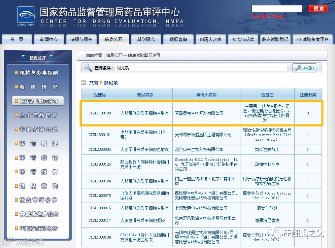Go to the 申请人之窗 tab
The image size is (335, 248).
(x=210, y=39)
